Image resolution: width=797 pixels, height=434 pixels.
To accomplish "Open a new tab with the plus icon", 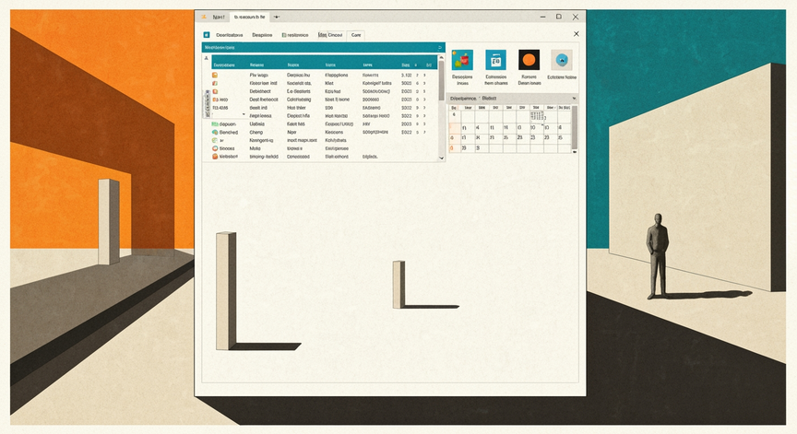I will point(277,17).
